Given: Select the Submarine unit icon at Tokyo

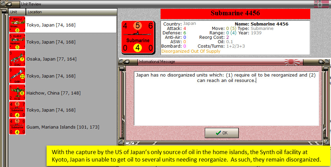Looking at the screenshot, I should coord(17,110).
